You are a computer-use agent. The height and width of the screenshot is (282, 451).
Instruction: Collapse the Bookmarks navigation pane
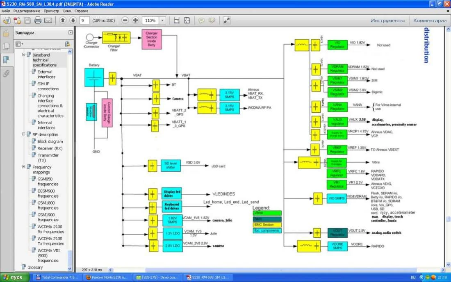pyautogui.click(x=71, y=32)
